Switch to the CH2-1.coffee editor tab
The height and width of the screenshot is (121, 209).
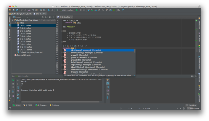[65, 17]
